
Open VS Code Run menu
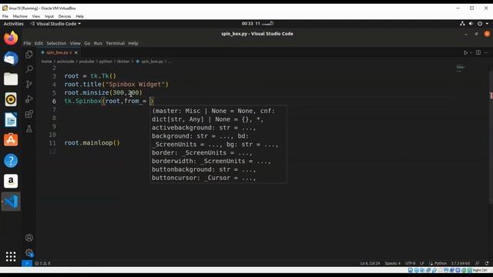98,43
